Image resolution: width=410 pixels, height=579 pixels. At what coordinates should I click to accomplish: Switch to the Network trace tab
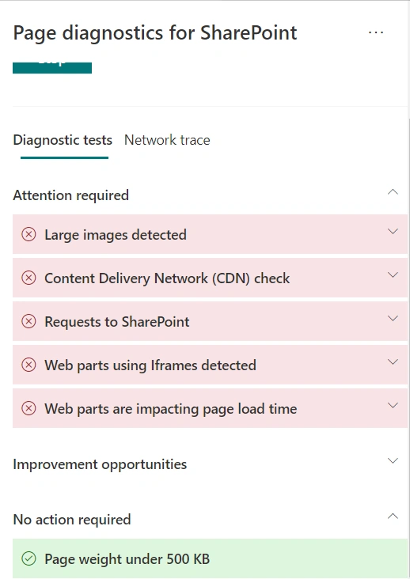coord(167,140)
